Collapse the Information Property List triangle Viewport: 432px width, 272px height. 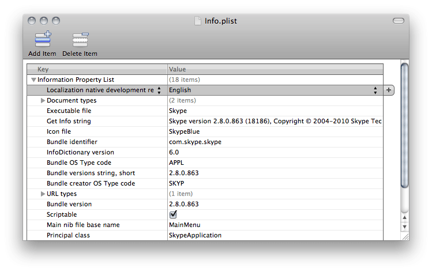click(33, 80)
